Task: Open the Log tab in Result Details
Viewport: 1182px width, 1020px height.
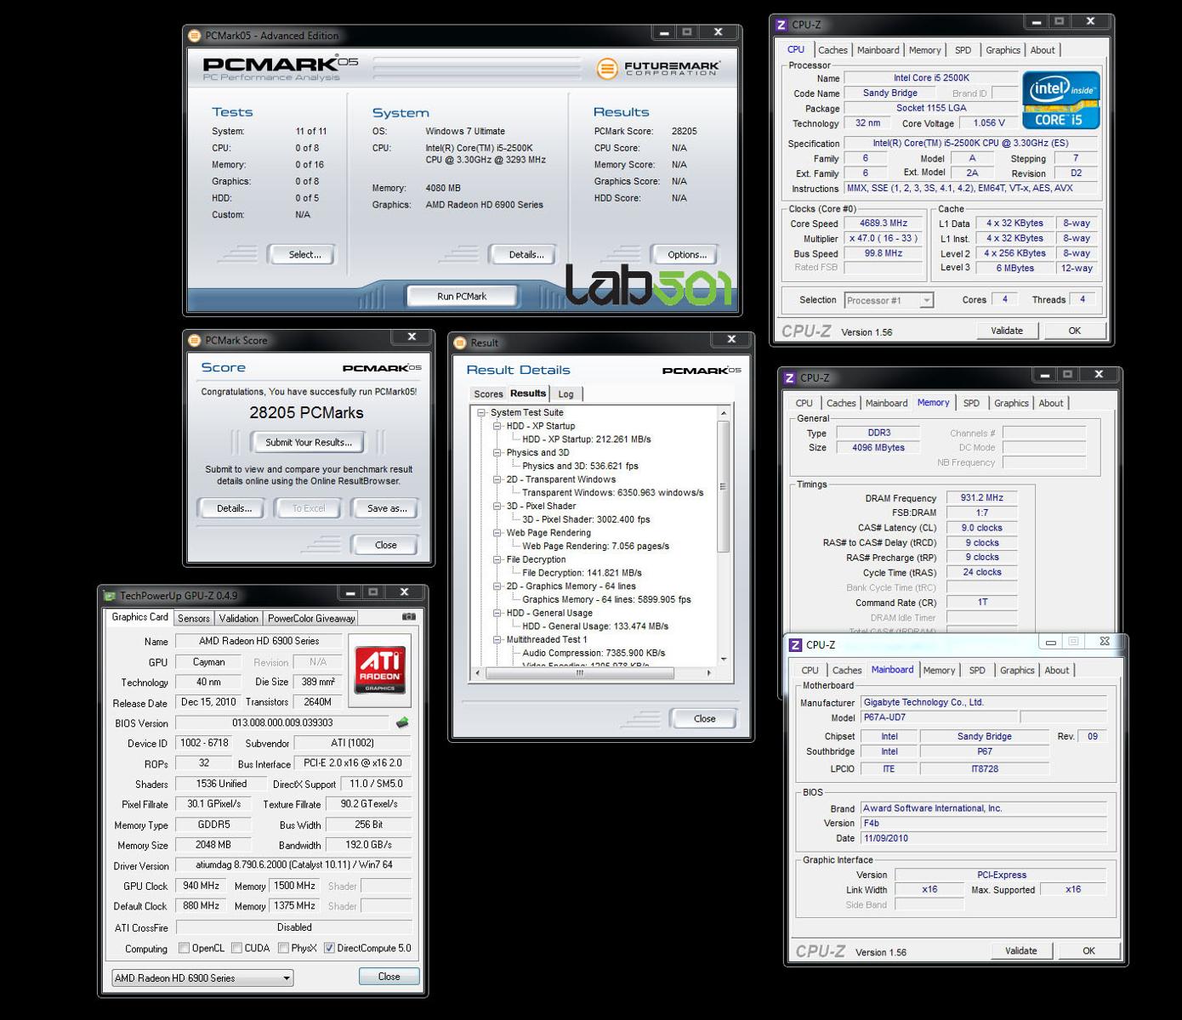Action: pos(565,394)
